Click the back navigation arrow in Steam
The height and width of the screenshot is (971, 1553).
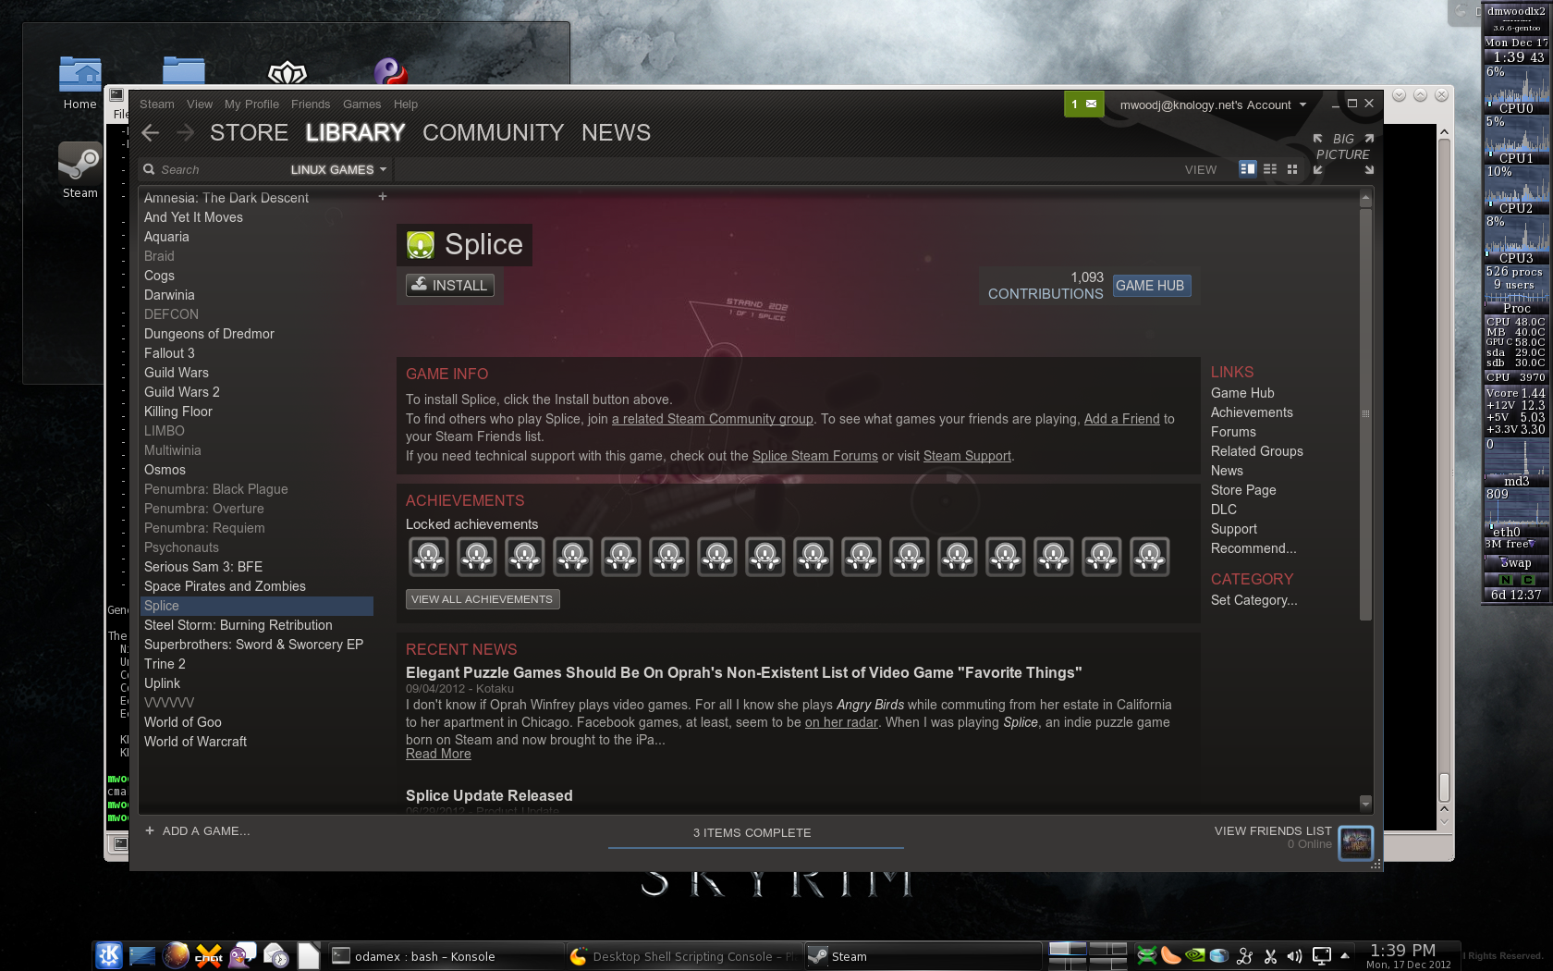(x=151, y=133)
